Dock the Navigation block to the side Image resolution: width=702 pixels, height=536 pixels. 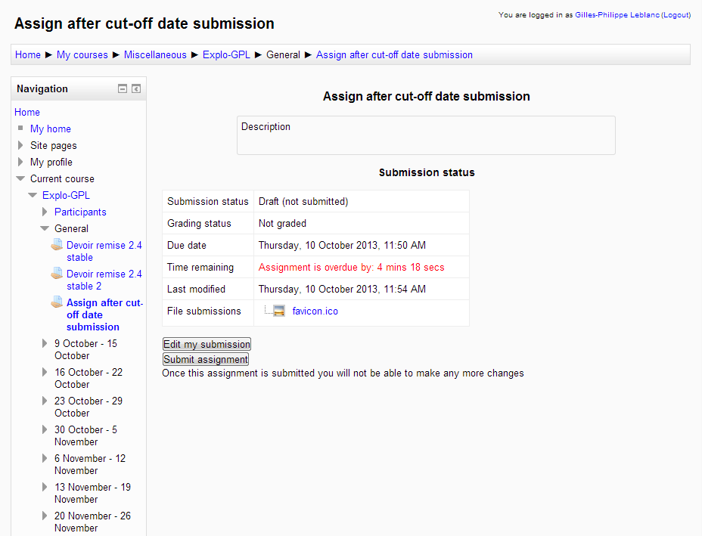pos(136,88)
